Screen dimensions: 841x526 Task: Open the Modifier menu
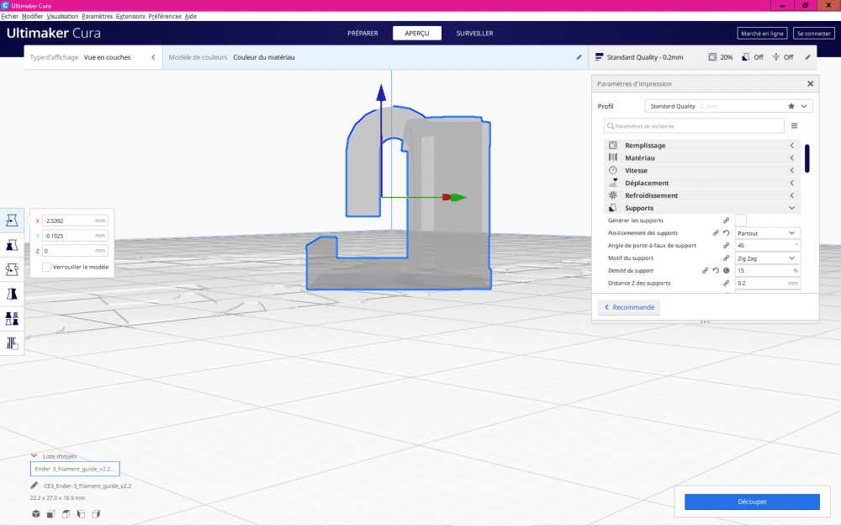(32, 16)
